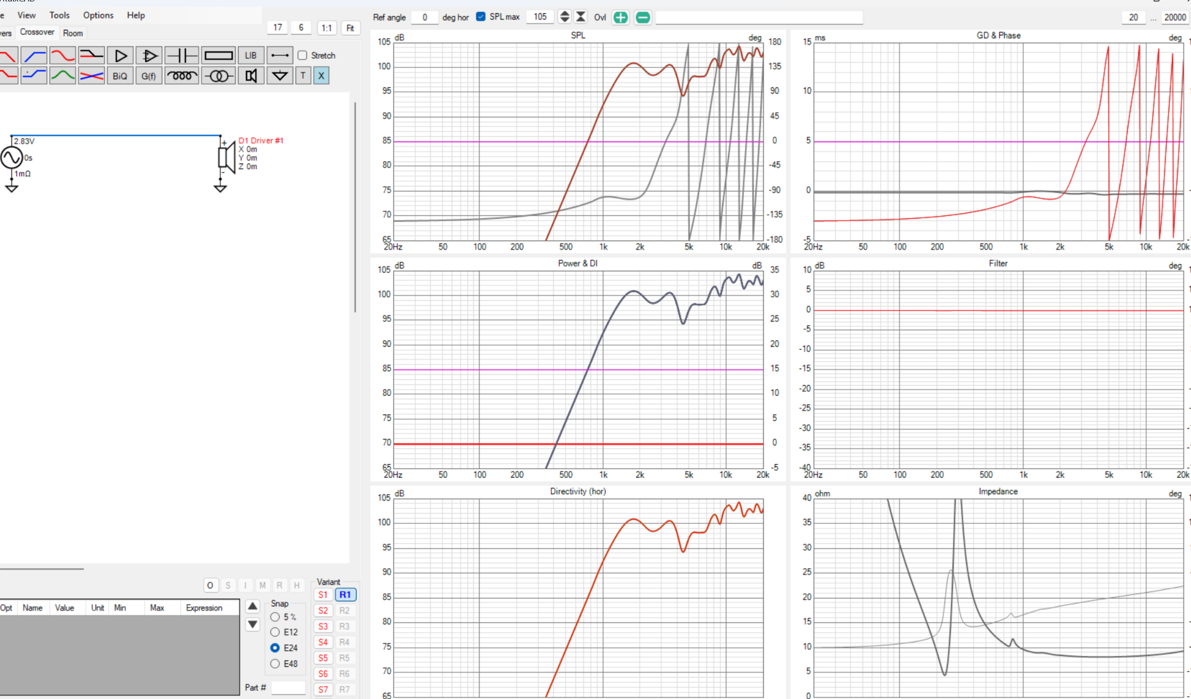Select the E24 snap option
This screenshot has height=699, width=1191.
click(275, 648)
